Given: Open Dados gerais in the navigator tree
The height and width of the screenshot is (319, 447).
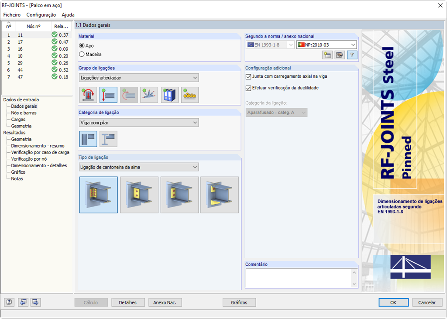Looking at the screenshot, I should [x=24, y=106].
